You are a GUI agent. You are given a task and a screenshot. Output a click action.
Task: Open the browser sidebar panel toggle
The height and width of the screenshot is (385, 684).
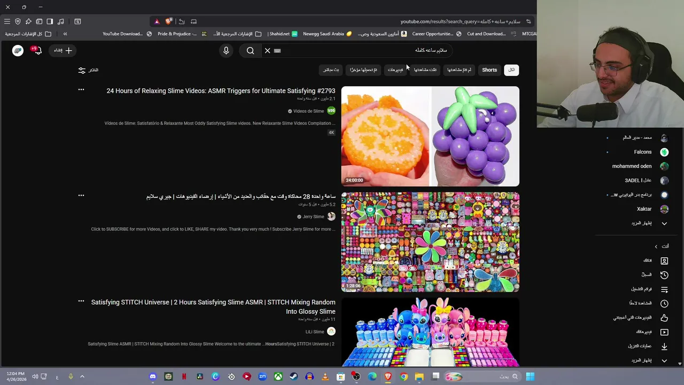50,21
